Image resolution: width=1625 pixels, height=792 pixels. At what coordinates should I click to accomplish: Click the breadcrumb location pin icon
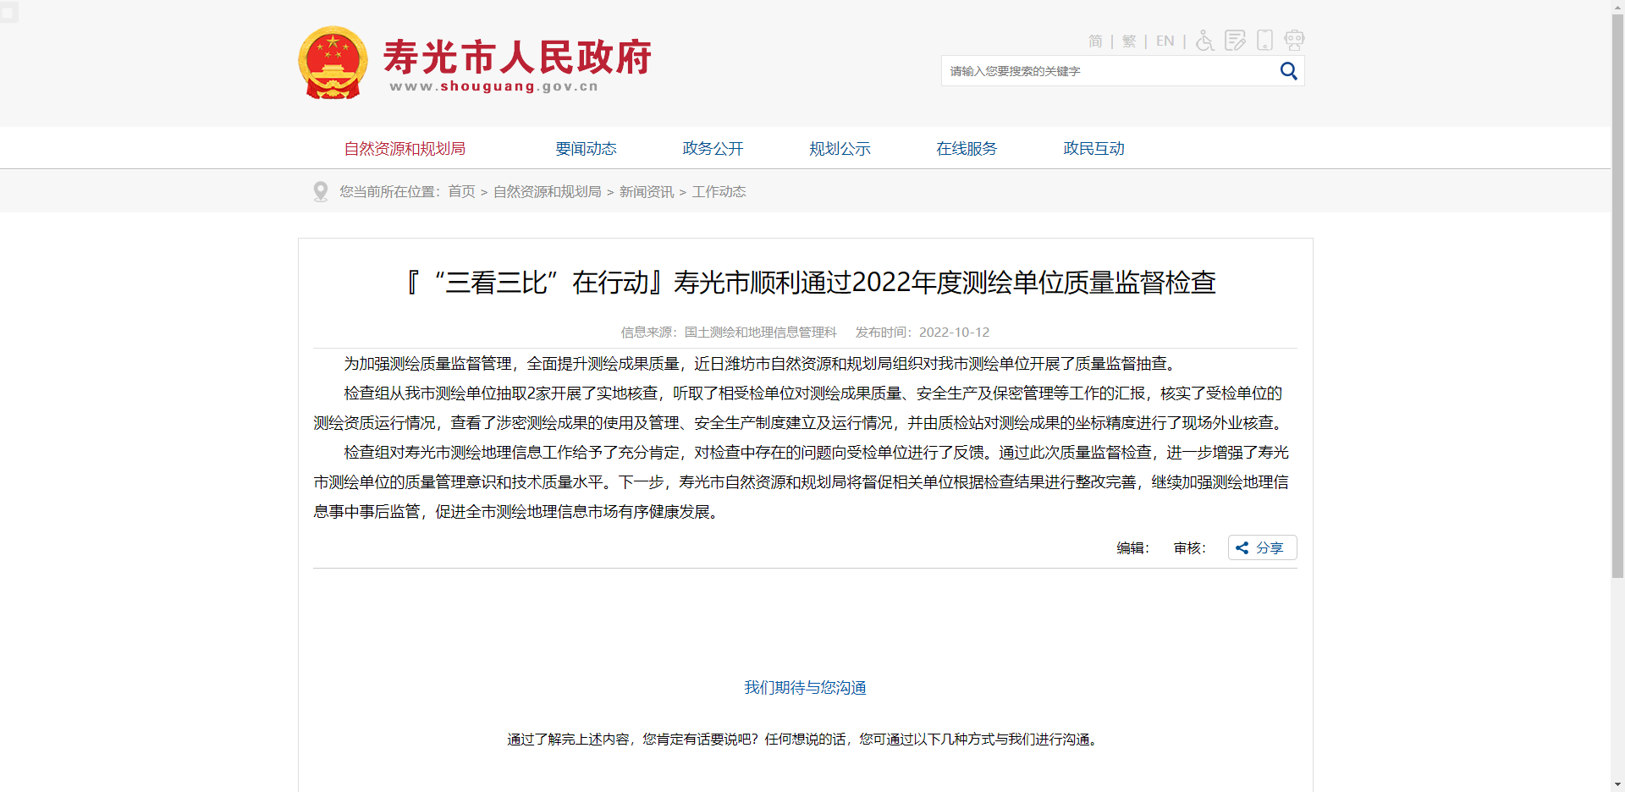click(x=320, y=191)
